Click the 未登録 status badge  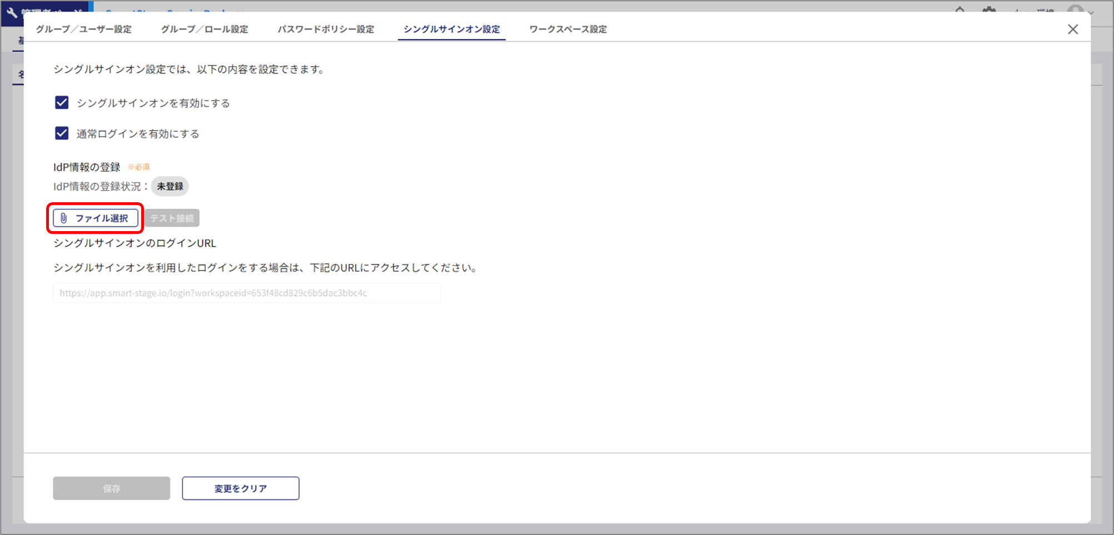[x=170, y=187]
